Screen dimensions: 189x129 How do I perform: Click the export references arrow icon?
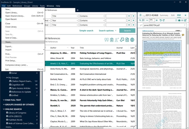tap(122, 40)
